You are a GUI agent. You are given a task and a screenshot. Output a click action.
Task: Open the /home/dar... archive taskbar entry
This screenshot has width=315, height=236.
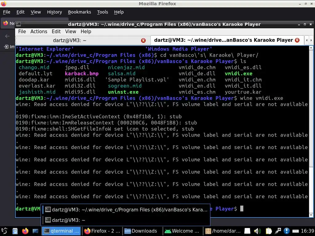coord(223,231)
